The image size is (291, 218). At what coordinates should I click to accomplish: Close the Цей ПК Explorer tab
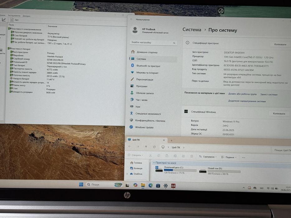tap(164, 140)
